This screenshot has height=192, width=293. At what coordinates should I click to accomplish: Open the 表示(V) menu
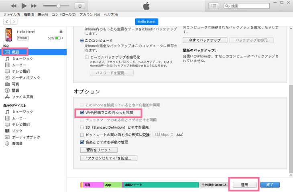coord(43,14)
